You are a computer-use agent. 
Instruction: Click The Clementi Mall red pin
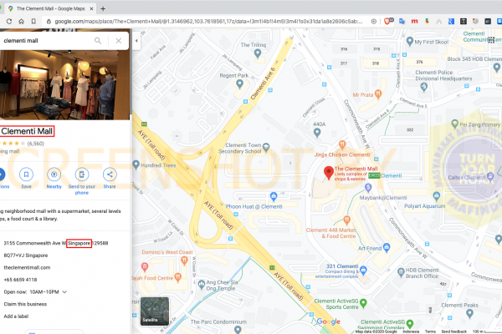point(329,173)
